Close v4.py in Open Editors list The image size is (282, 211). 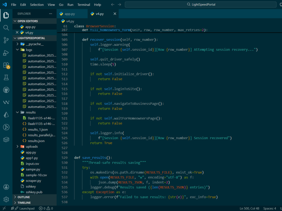(x=17, y=32)
